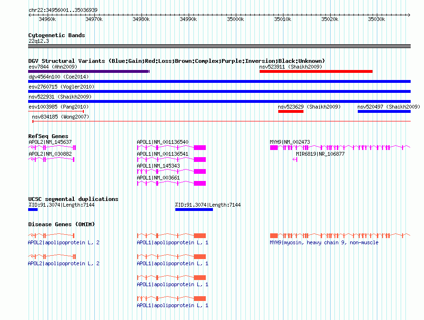Screen dimensions: 424x320
Task: Select the right %ID:91.3074|Length:7144 label
Action: [208, 205]
